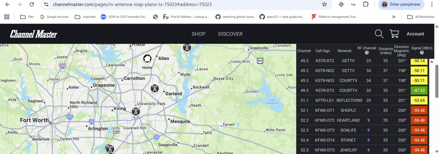Click the yellow -50.14 signal cell
Image resolution: width=439 pixels, height=154 pixels.
[x=419, y=61]
